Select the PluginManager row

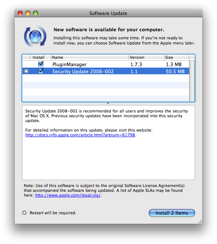[106, 64]
